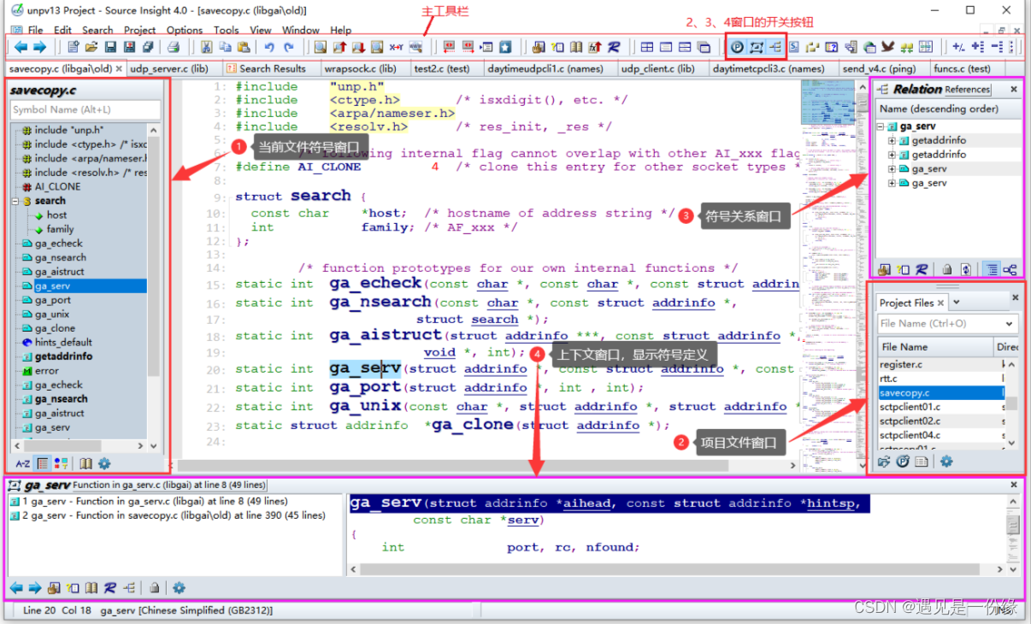Screen dimensions: 1031x624
Task: Click the lock icon in context window toolbar
Action: (155, 587)
